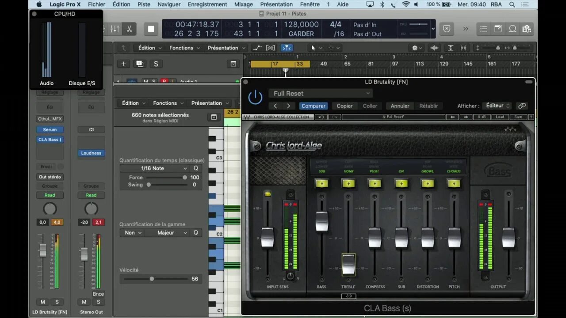Mute the LD Brutality channel strip

click(x=42, y=302)
